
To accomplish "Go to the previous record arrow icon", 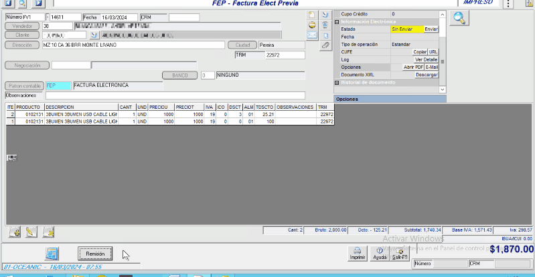I will point(9,3).
